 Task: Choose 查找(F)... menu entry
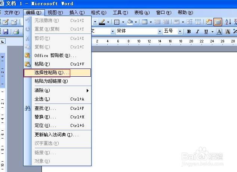(x=57, y=108)
